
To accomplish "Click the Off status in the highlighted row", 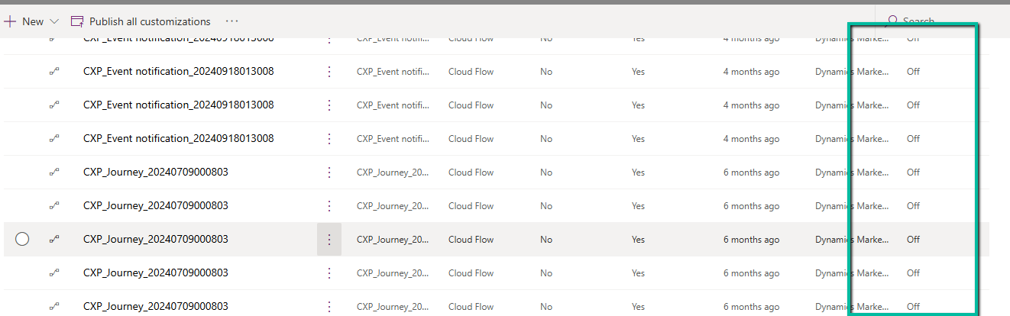I will [x=913, y=239].
